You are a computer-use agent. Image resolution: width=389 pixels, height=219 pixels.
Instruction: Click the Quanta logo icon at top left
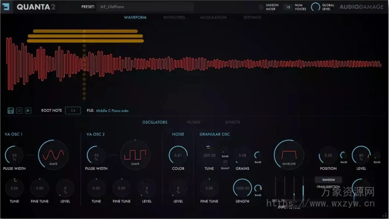[5, 7]
